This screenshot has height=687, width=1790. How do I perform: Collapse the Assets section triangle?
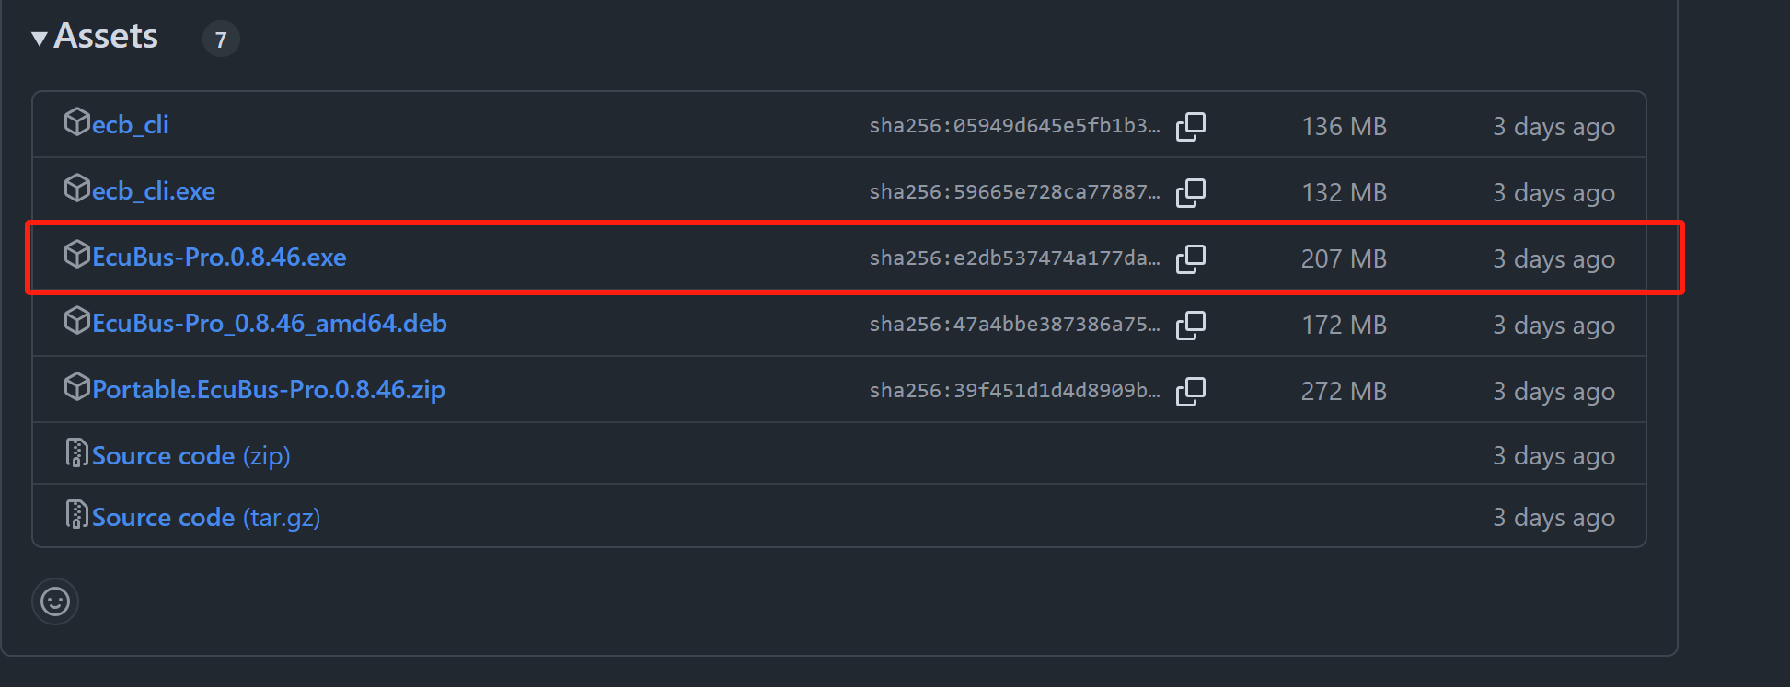40,39
